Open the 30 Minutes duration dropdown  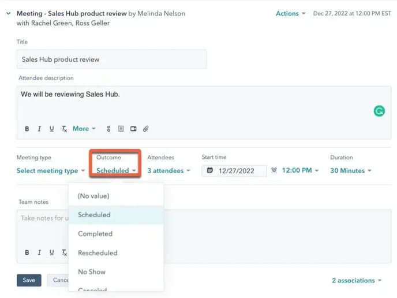coord(351,170)
